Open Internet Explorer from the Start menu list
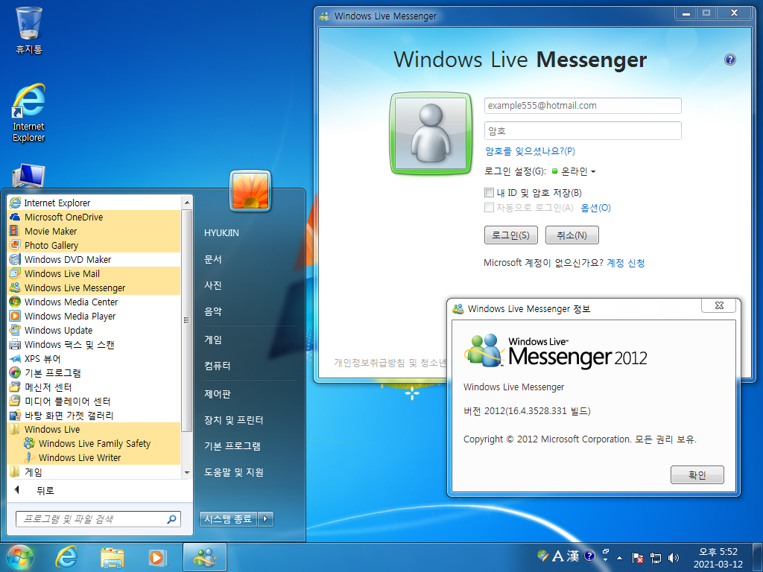763x572 pixels. 95,203
